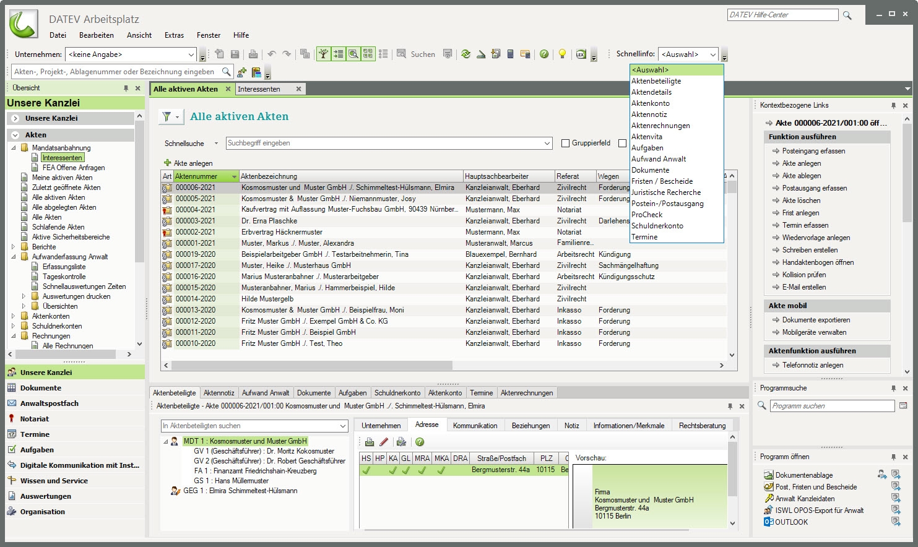The height and width of the screenshot is (547, 918).
Task: Click the undo arrow in the toolbar
Action: pos(271,54)
